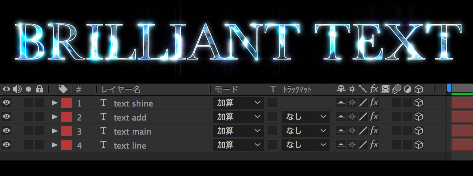Click the quality slash switch on text main layer
473x176 pixels.
(x=364, y=131)
